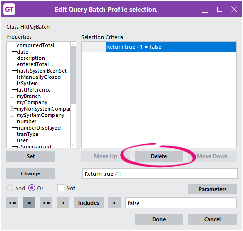Select the Or radio button
Viewport: 243px width, 231px height.
[x=32, y=188]
